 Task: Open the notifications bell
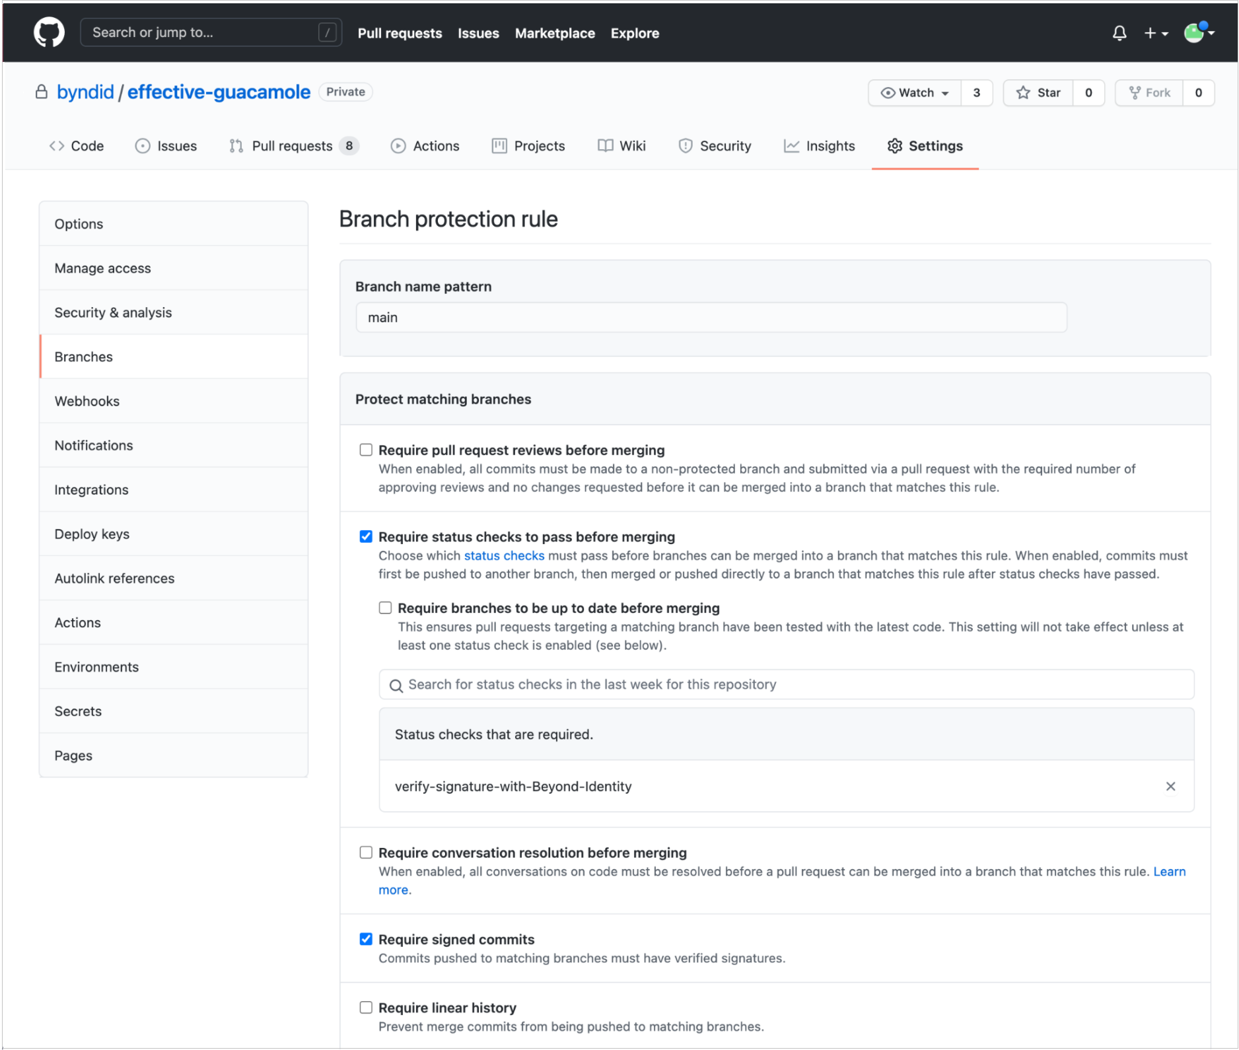click(x=1119, y=33)
